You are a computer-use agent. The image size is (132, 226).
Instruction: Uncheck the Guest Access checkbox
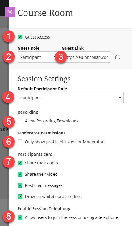pyautogui.click(x=20, y=37)
